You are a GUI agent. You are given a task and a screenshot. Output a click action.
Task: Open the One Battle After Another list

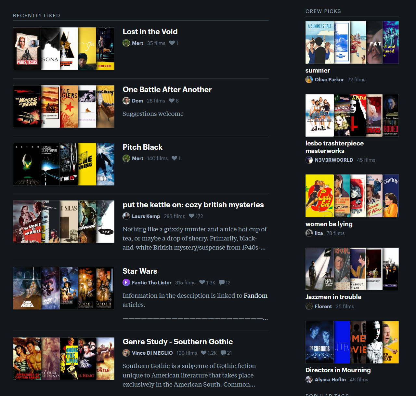(x=167, y=89)
